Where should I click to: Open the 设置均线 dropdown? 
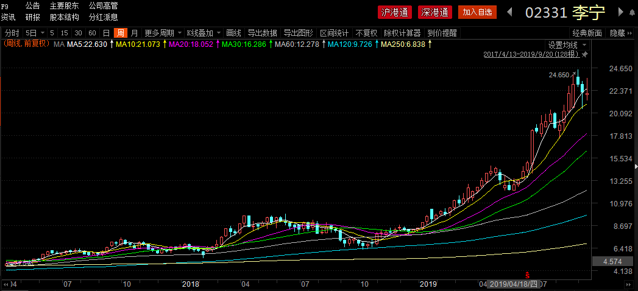click(x=584, y=44)
